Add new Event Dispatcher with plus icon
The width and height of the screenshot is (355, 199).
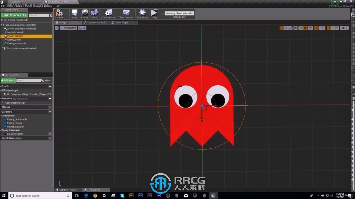pyautogui.click(x=50, y=138)
